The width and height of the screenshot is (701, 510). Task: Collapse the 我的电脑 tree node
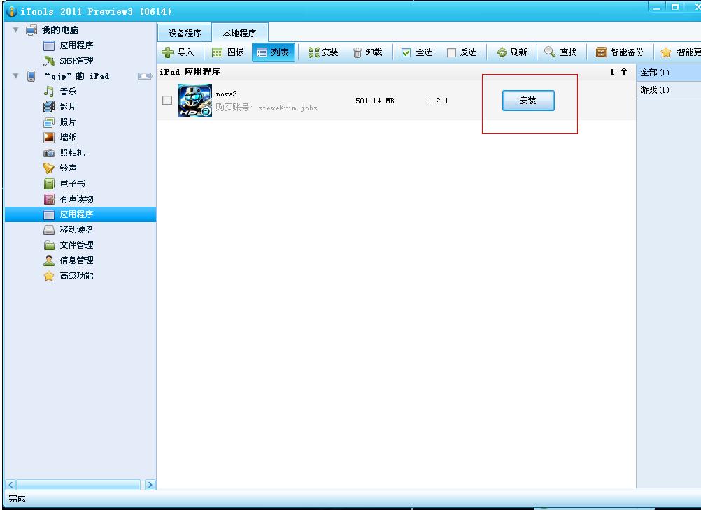coord(15,30)
